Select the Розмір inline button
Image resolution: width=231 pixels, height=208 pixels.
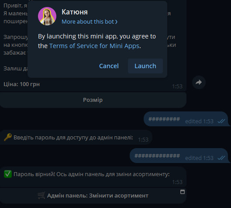click(93, 100)
